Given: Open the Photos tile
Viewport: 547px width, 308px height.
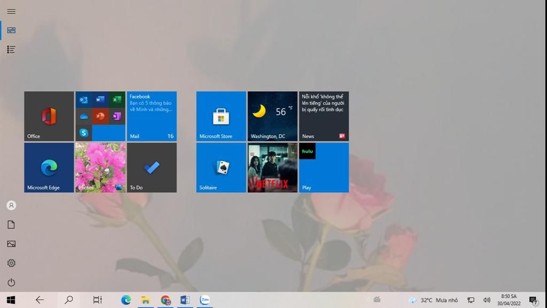Looking at the screenshot, I should 100,168.
